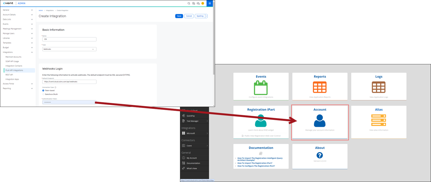Open the blue app switcher grid icon
This screenshot has width=431, height=182.
point(210,3)
